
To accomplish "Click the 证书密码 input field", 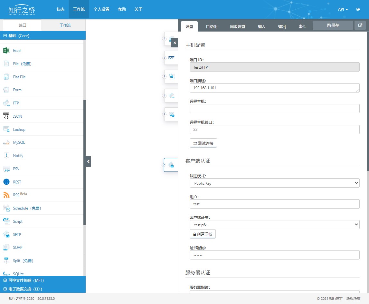I will pyautogui.click(x=274, y=255).
